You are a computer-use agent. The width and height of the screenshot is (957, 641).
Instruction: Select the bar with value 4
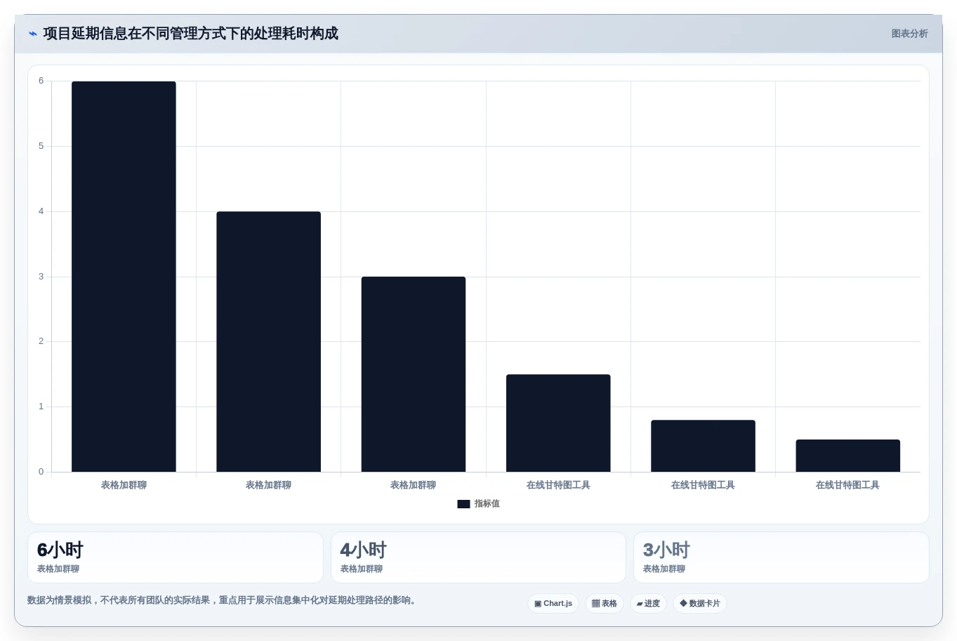pos(268,342)
